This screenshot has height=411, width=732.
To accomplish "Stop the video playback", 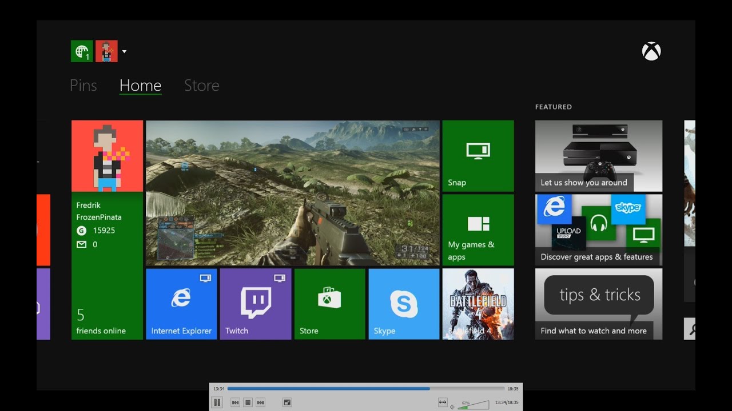I will 248,402.
